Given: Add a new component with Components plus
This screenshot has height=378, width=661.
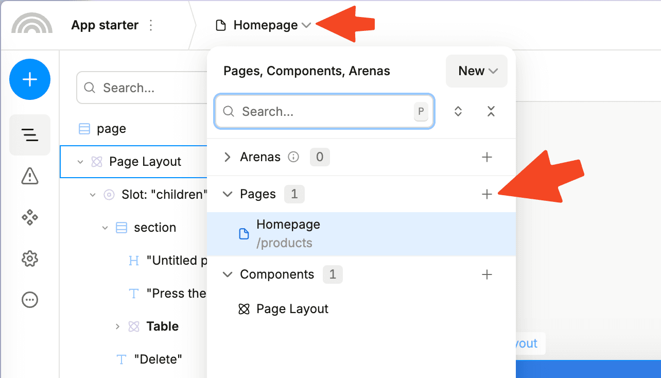Looking at the screenshot, I should pos(487,274).
